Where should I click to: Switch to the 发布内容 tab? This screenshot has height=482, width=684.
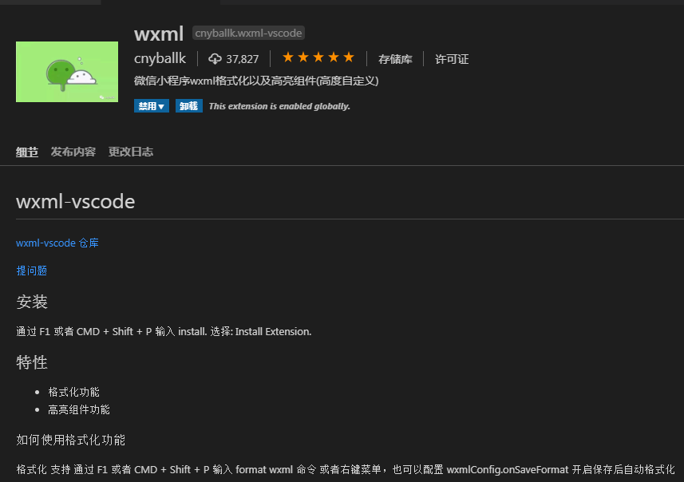[73, 152]
